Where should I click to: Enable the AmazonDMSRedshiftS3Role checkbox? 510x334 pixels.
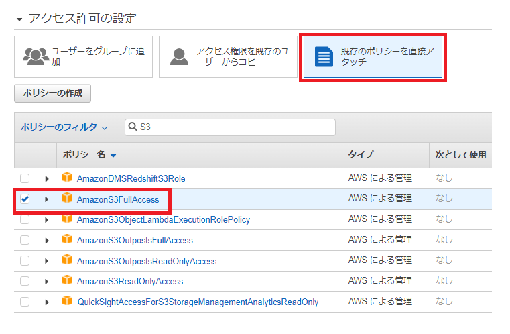click(25, 178)
